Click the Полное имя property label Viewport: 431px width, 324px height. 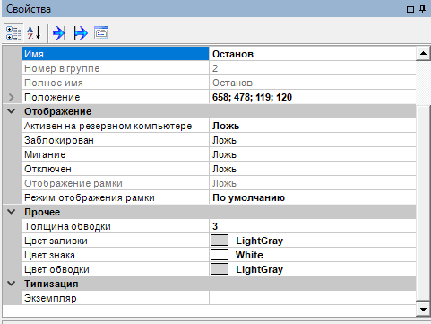click(x=54, y=83)
